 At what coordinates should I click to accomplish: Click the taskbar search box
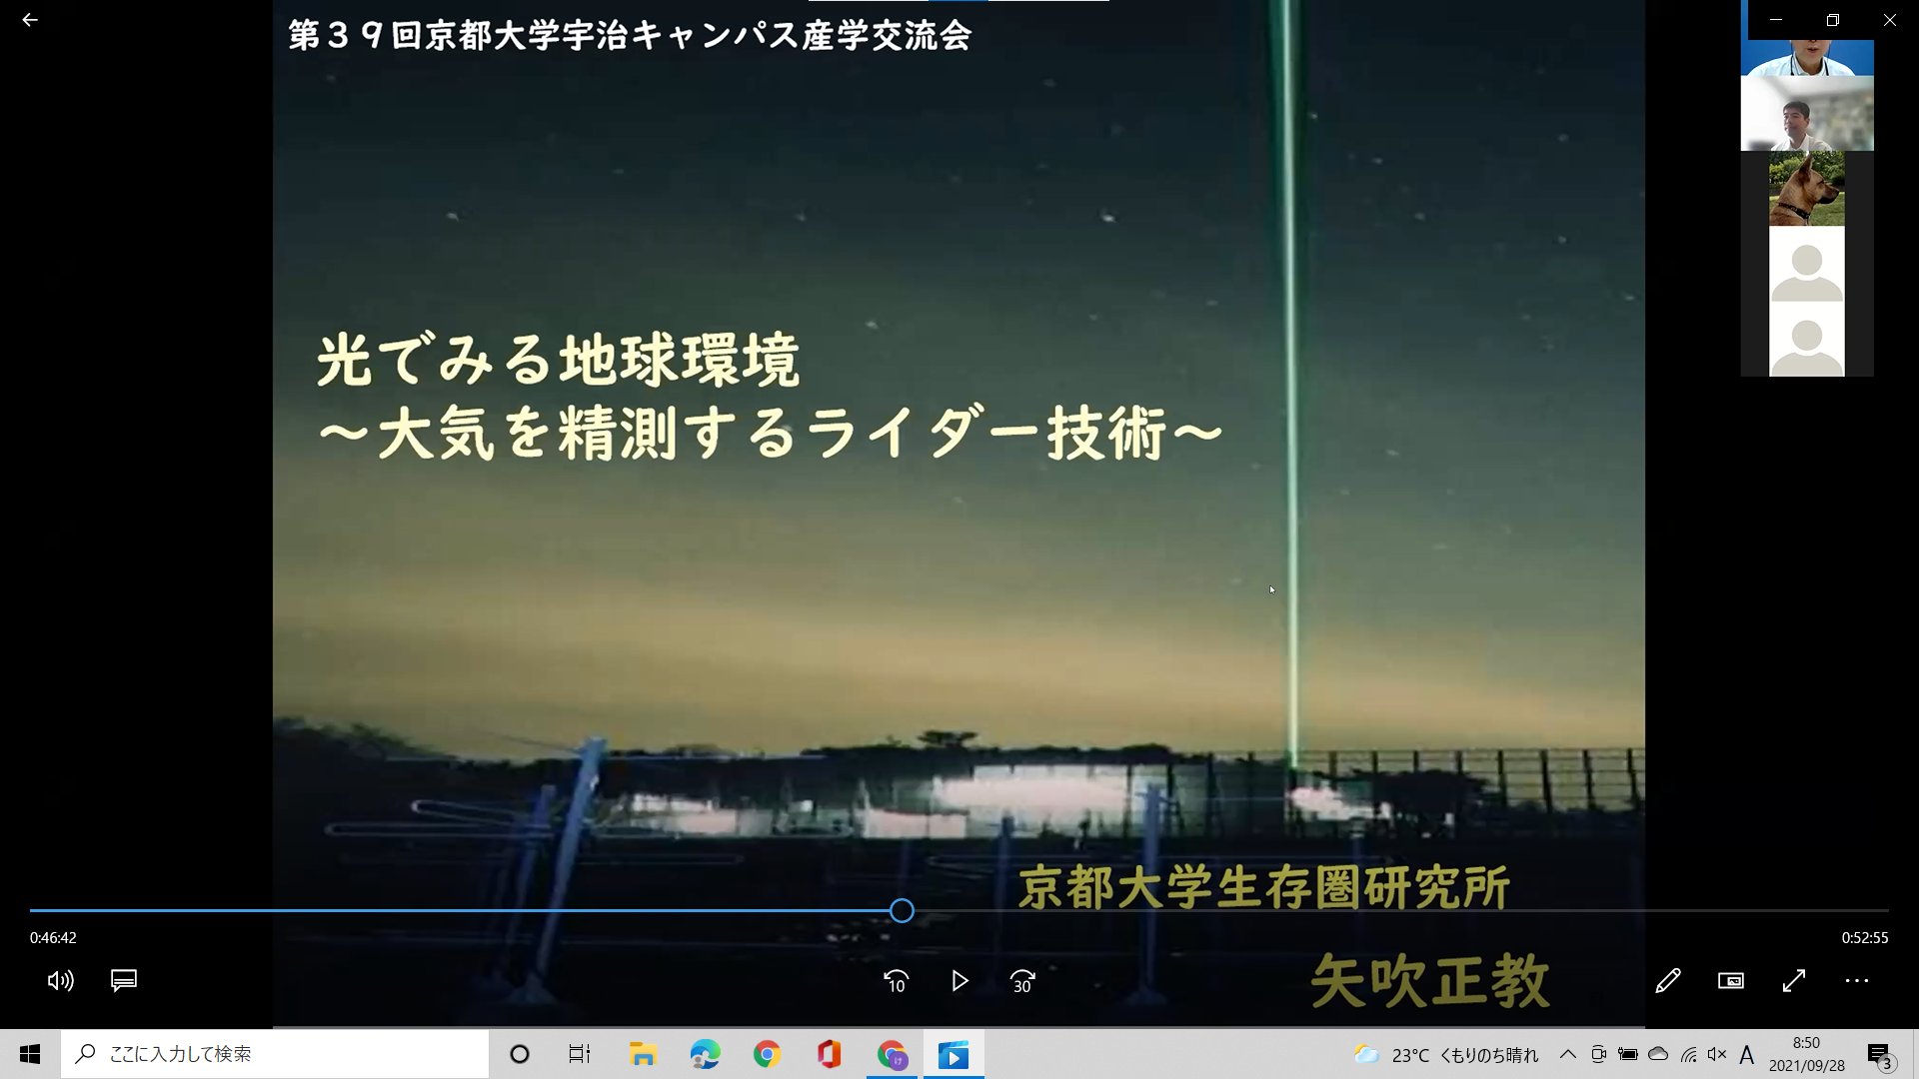pos(275,1054)
